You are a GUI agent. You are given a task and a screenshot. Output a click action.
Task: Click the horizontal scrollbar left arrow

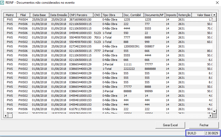5,116
